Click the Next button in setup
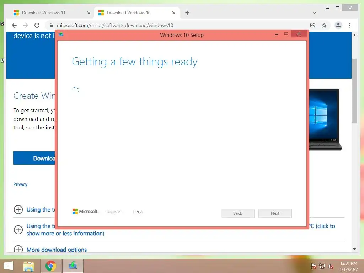Viewport: 364px width, 273px height. tap(275, 213)
